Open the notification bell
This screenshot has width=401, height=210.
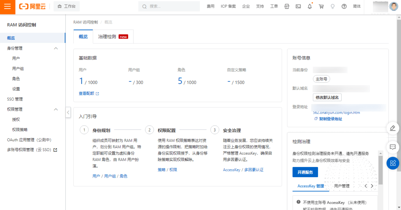[x=310, y=6]
